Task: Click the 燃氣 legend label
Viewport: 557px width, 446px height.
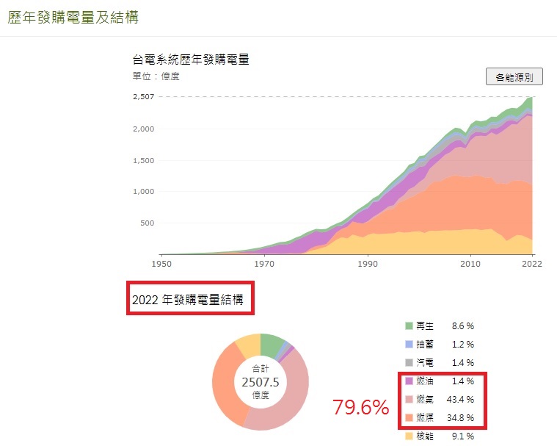Action: [425, 399]
